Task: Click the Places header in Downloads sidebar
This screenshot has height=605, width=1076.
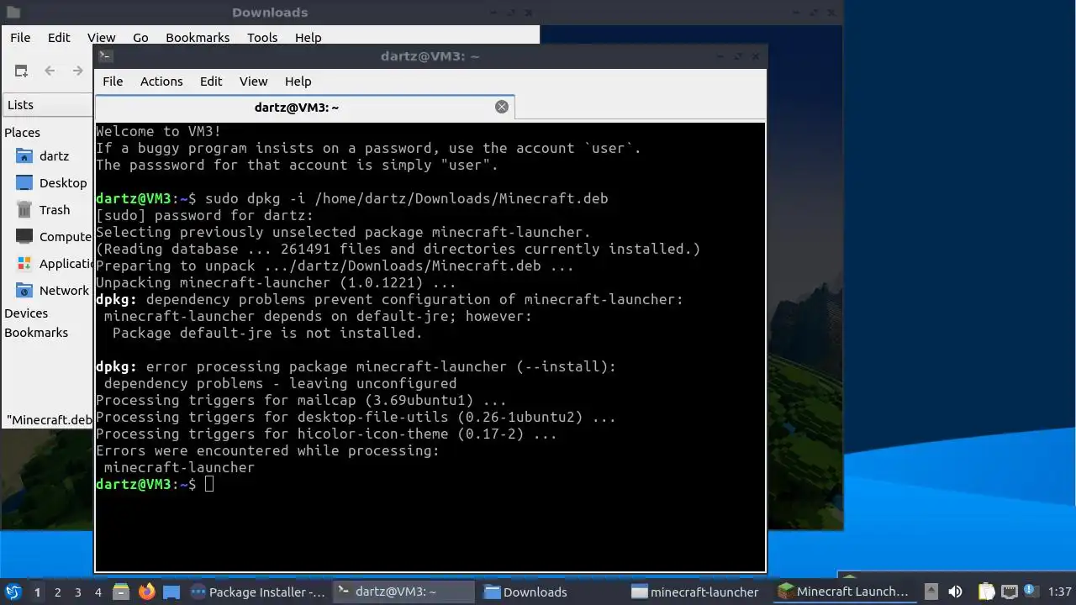Action: [22, 133]
